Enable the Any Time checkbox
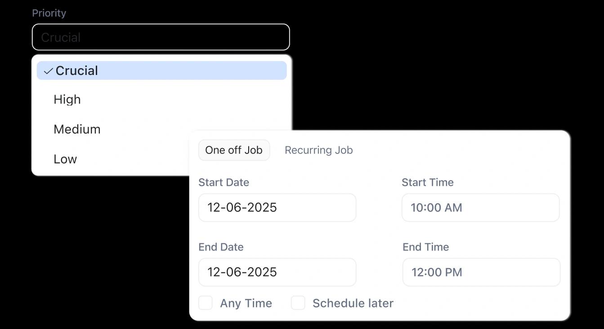604x329 pixels. [206, 303]
